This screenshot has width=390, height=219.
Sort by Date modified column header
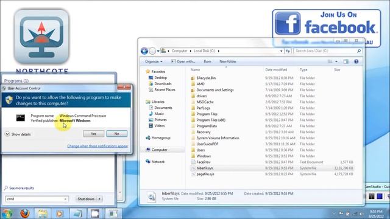[276, 70]
